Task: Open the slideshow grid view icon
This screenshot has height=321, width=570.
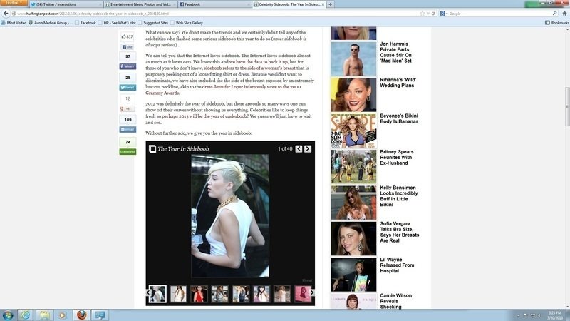Action: pos(152,148)
